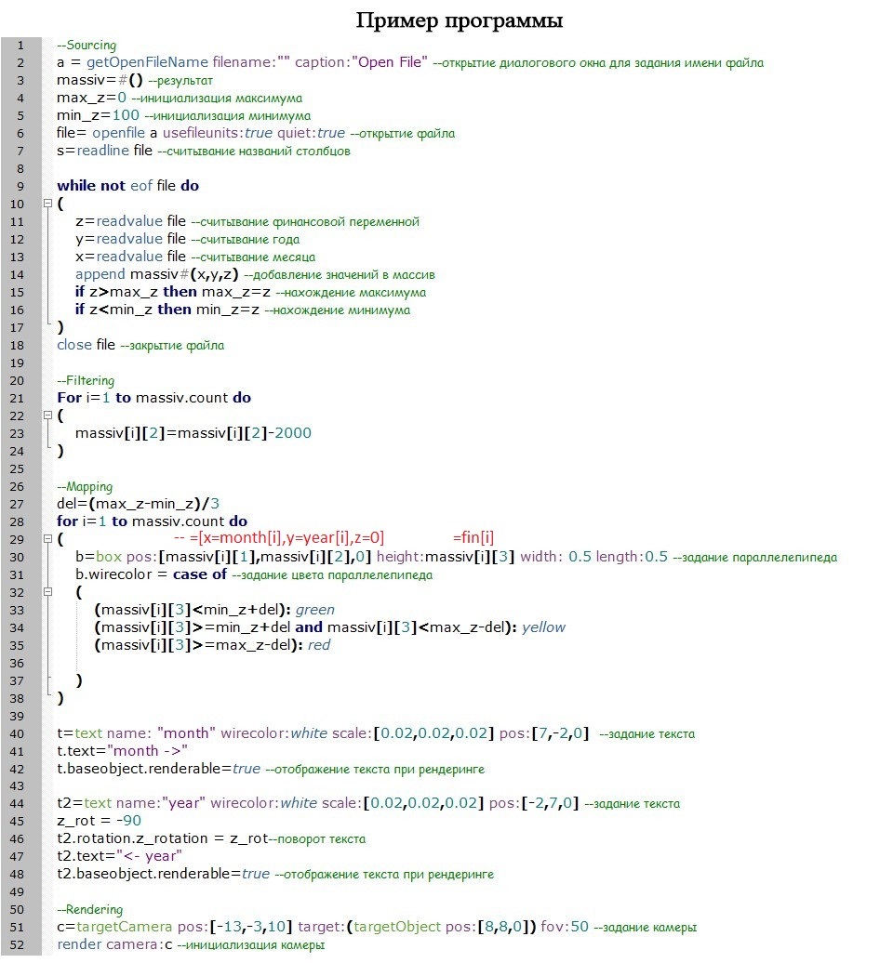Click 'z_rot = -90'
893x963 pixels.
pyautogui.click(x=99, y=821)
